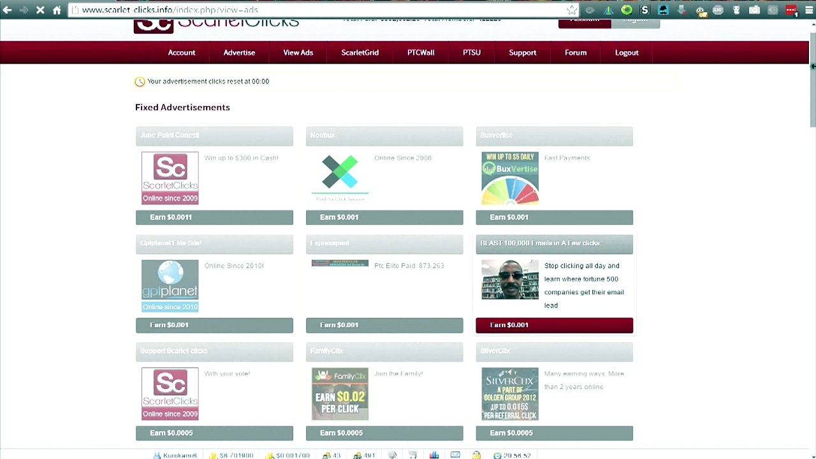Open the BuxVertise wheel thumbnail
This screenshot has width=816, height=459.
[x=510, y=178]
